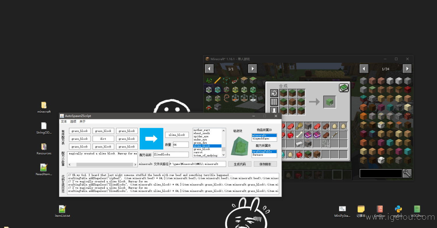Click previous page arrow beside 1/34
The height and width of the screenshot is (228, 437).
(x=364, y=69)
